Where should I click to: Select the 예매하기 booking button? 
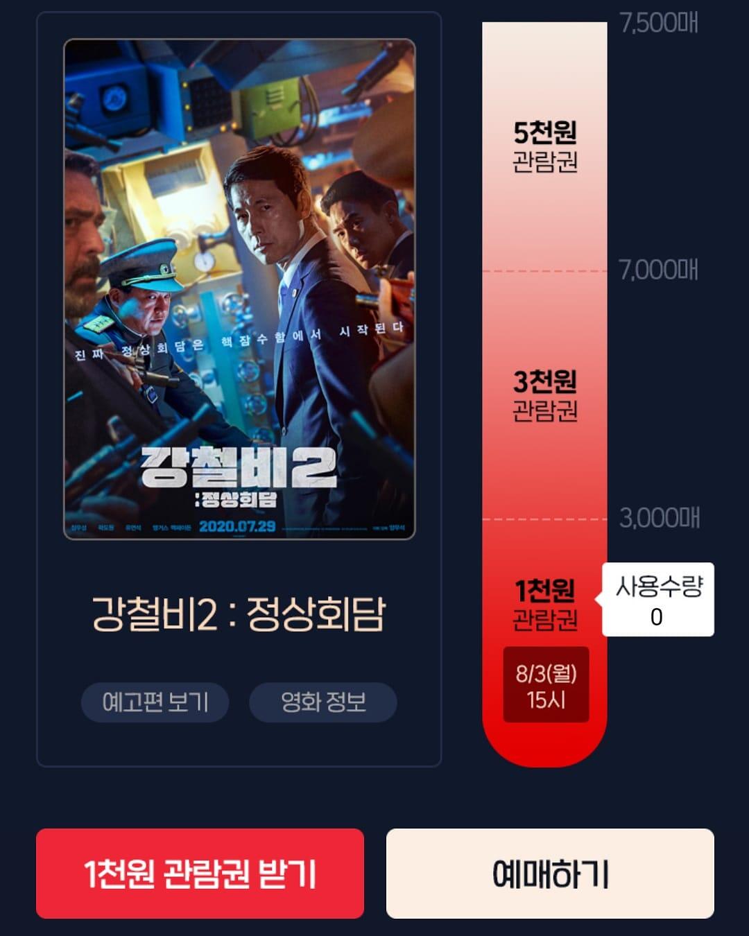(x=550, y=874)
